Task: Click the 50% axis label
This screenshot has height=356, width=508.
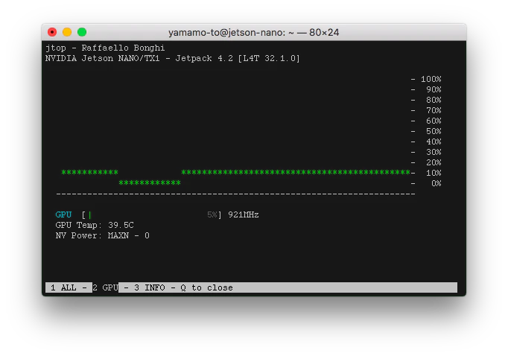Action: tap(434, 131)
